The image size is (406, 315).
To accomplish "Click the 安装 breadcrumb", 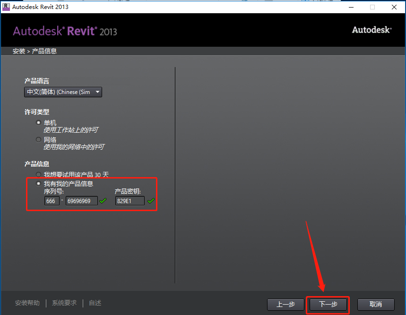I will 19,51.
